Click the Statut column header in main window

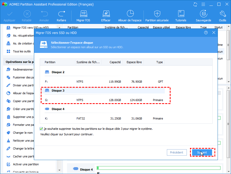(218, 27)
